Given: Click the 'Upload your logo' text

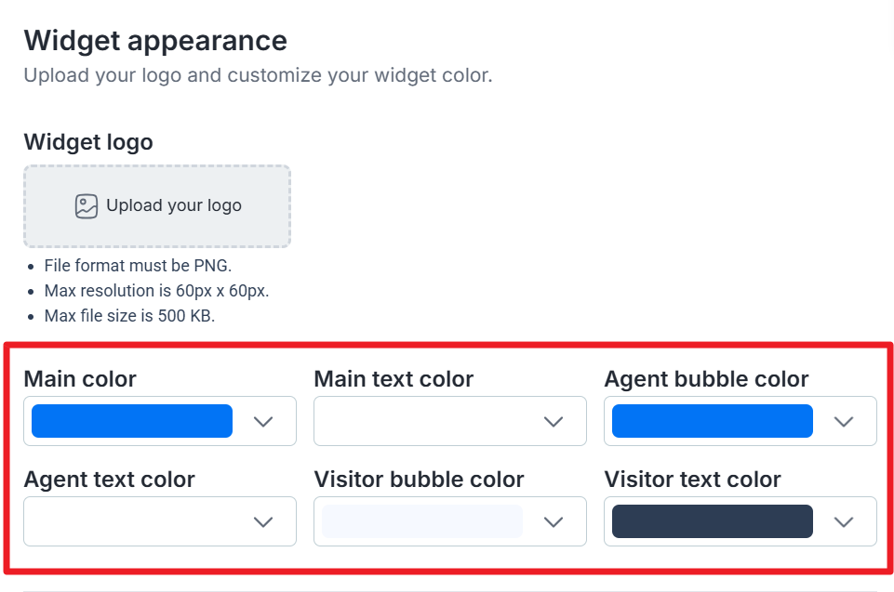Looking at the screenshot, I should tap(174, 206).
